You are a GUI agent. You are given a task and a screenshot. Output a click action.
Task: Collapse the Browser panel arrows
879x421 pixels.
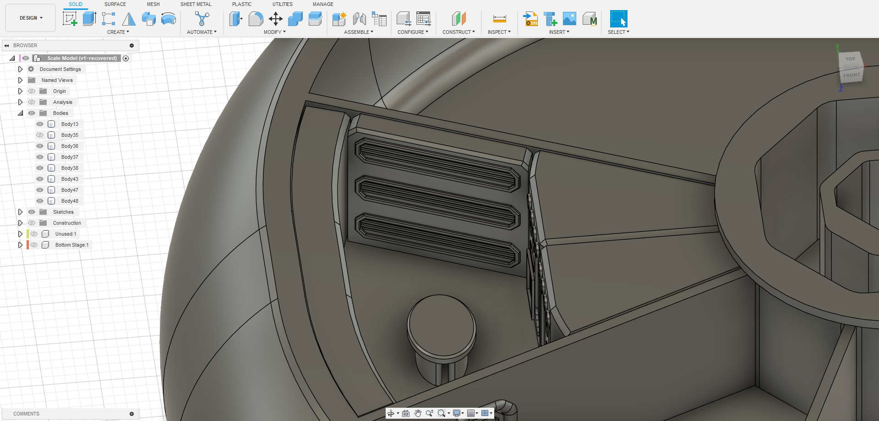(x=6, y=45)
